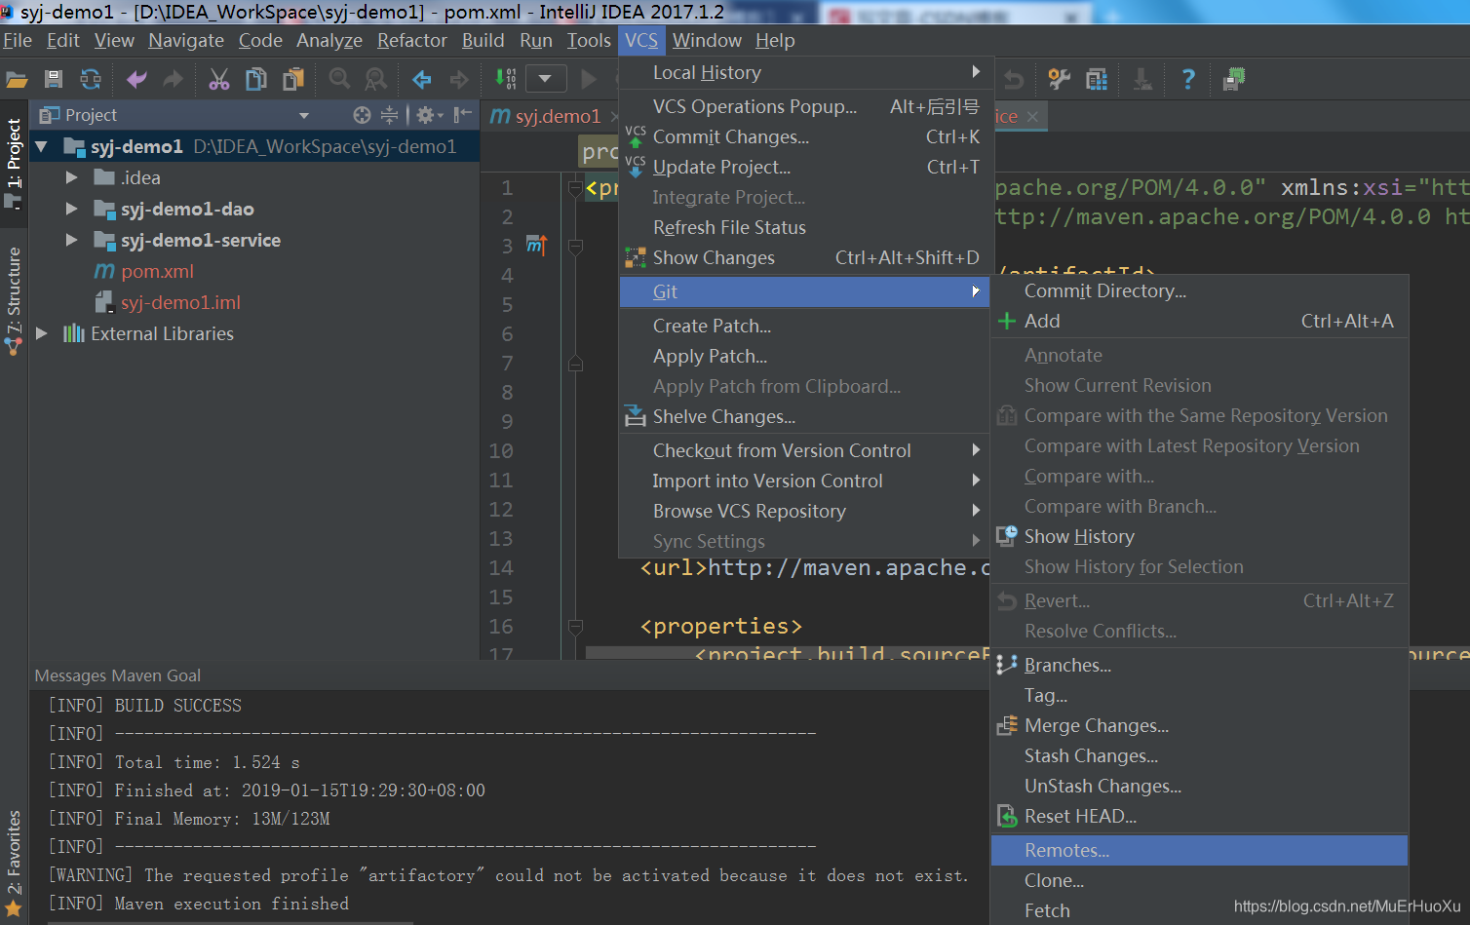Toggle the fold marker on line 1
Screen dimensions: 1470x925
[x=575, y=188]
